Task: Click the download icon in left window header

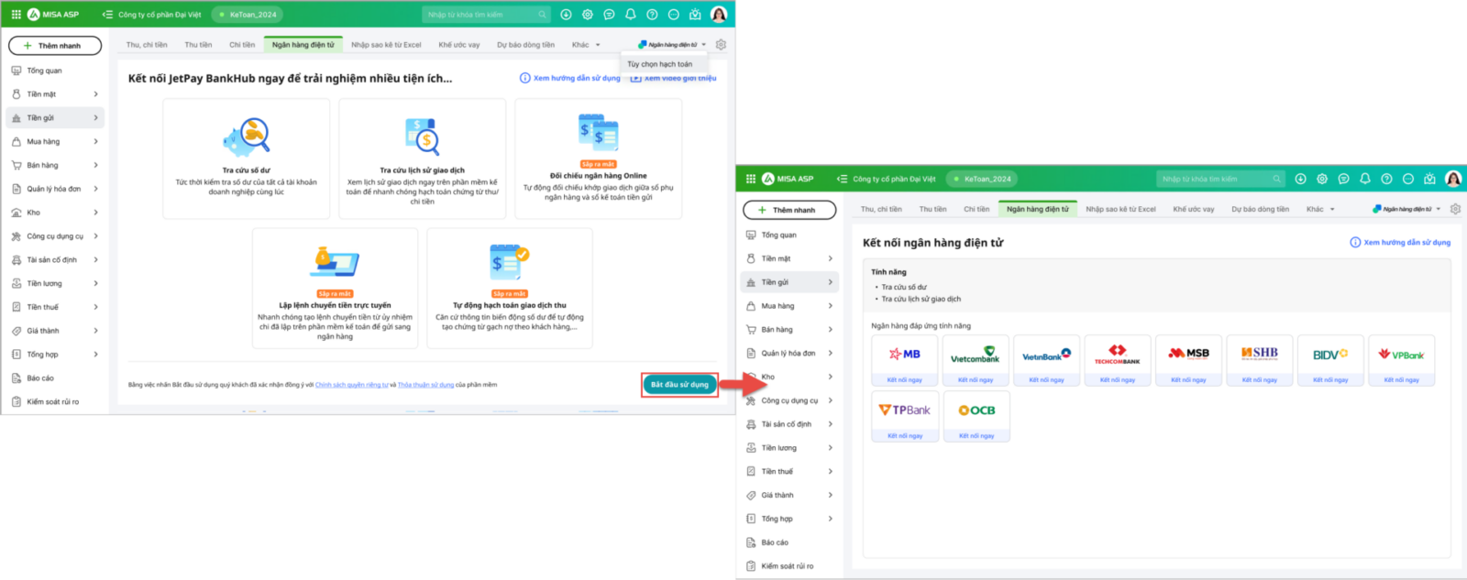Action: coord(566,15)
